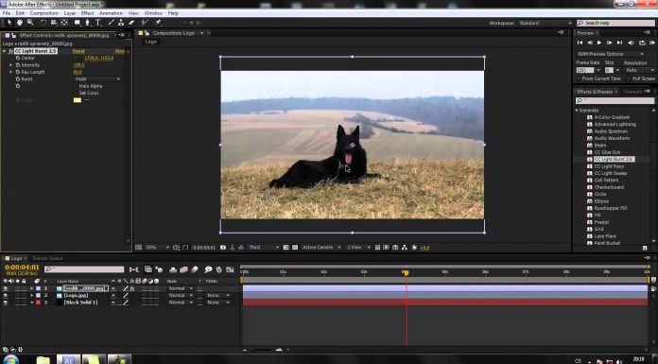Select the Pan Behind anchor tool
This screenshot has width=658, height=364.
pyautogui.click(x=64, y=23)
